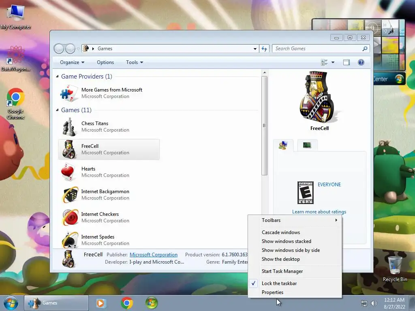415x311 pixels.
Task: Click the taskbar clock and date
Action: coord(395,303)
